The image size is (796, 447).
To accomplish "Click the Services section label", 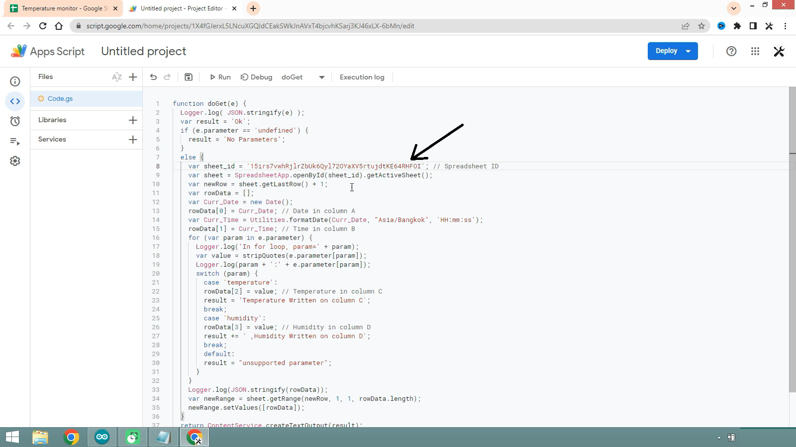I will click(x=52, y=140).
